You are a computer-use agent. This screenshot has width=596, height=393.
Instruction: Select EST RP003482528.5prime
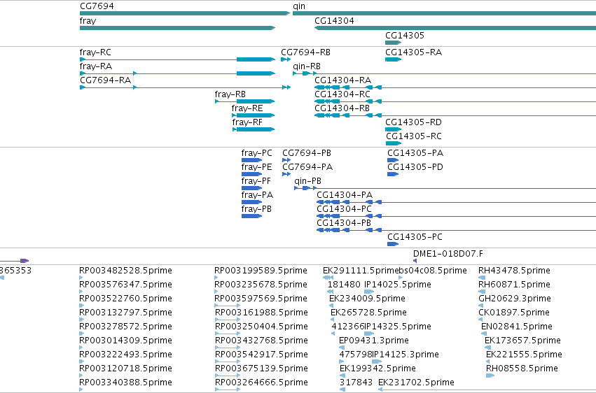click(125, 271)
